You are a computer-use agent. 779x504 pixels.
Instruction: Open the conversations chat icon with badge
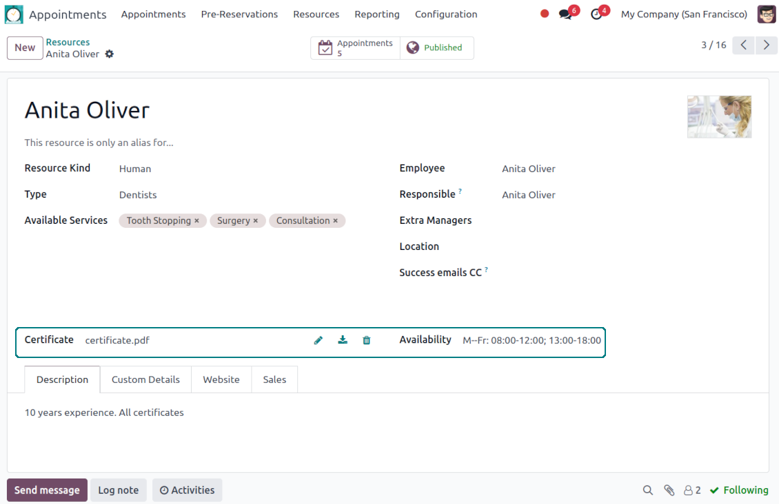(566, 14)
